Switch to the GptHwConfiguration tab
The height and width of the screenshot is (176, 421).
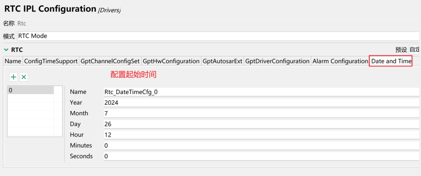(x=171, y=61)
